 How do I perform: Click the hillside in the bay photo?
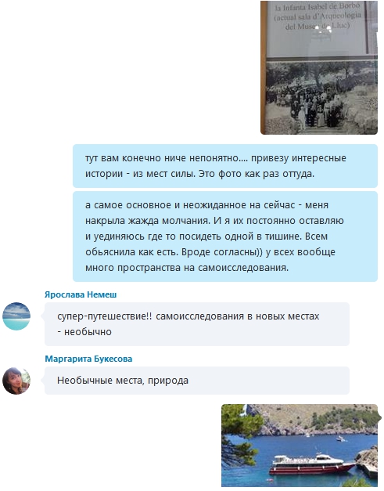pos(316,418)
